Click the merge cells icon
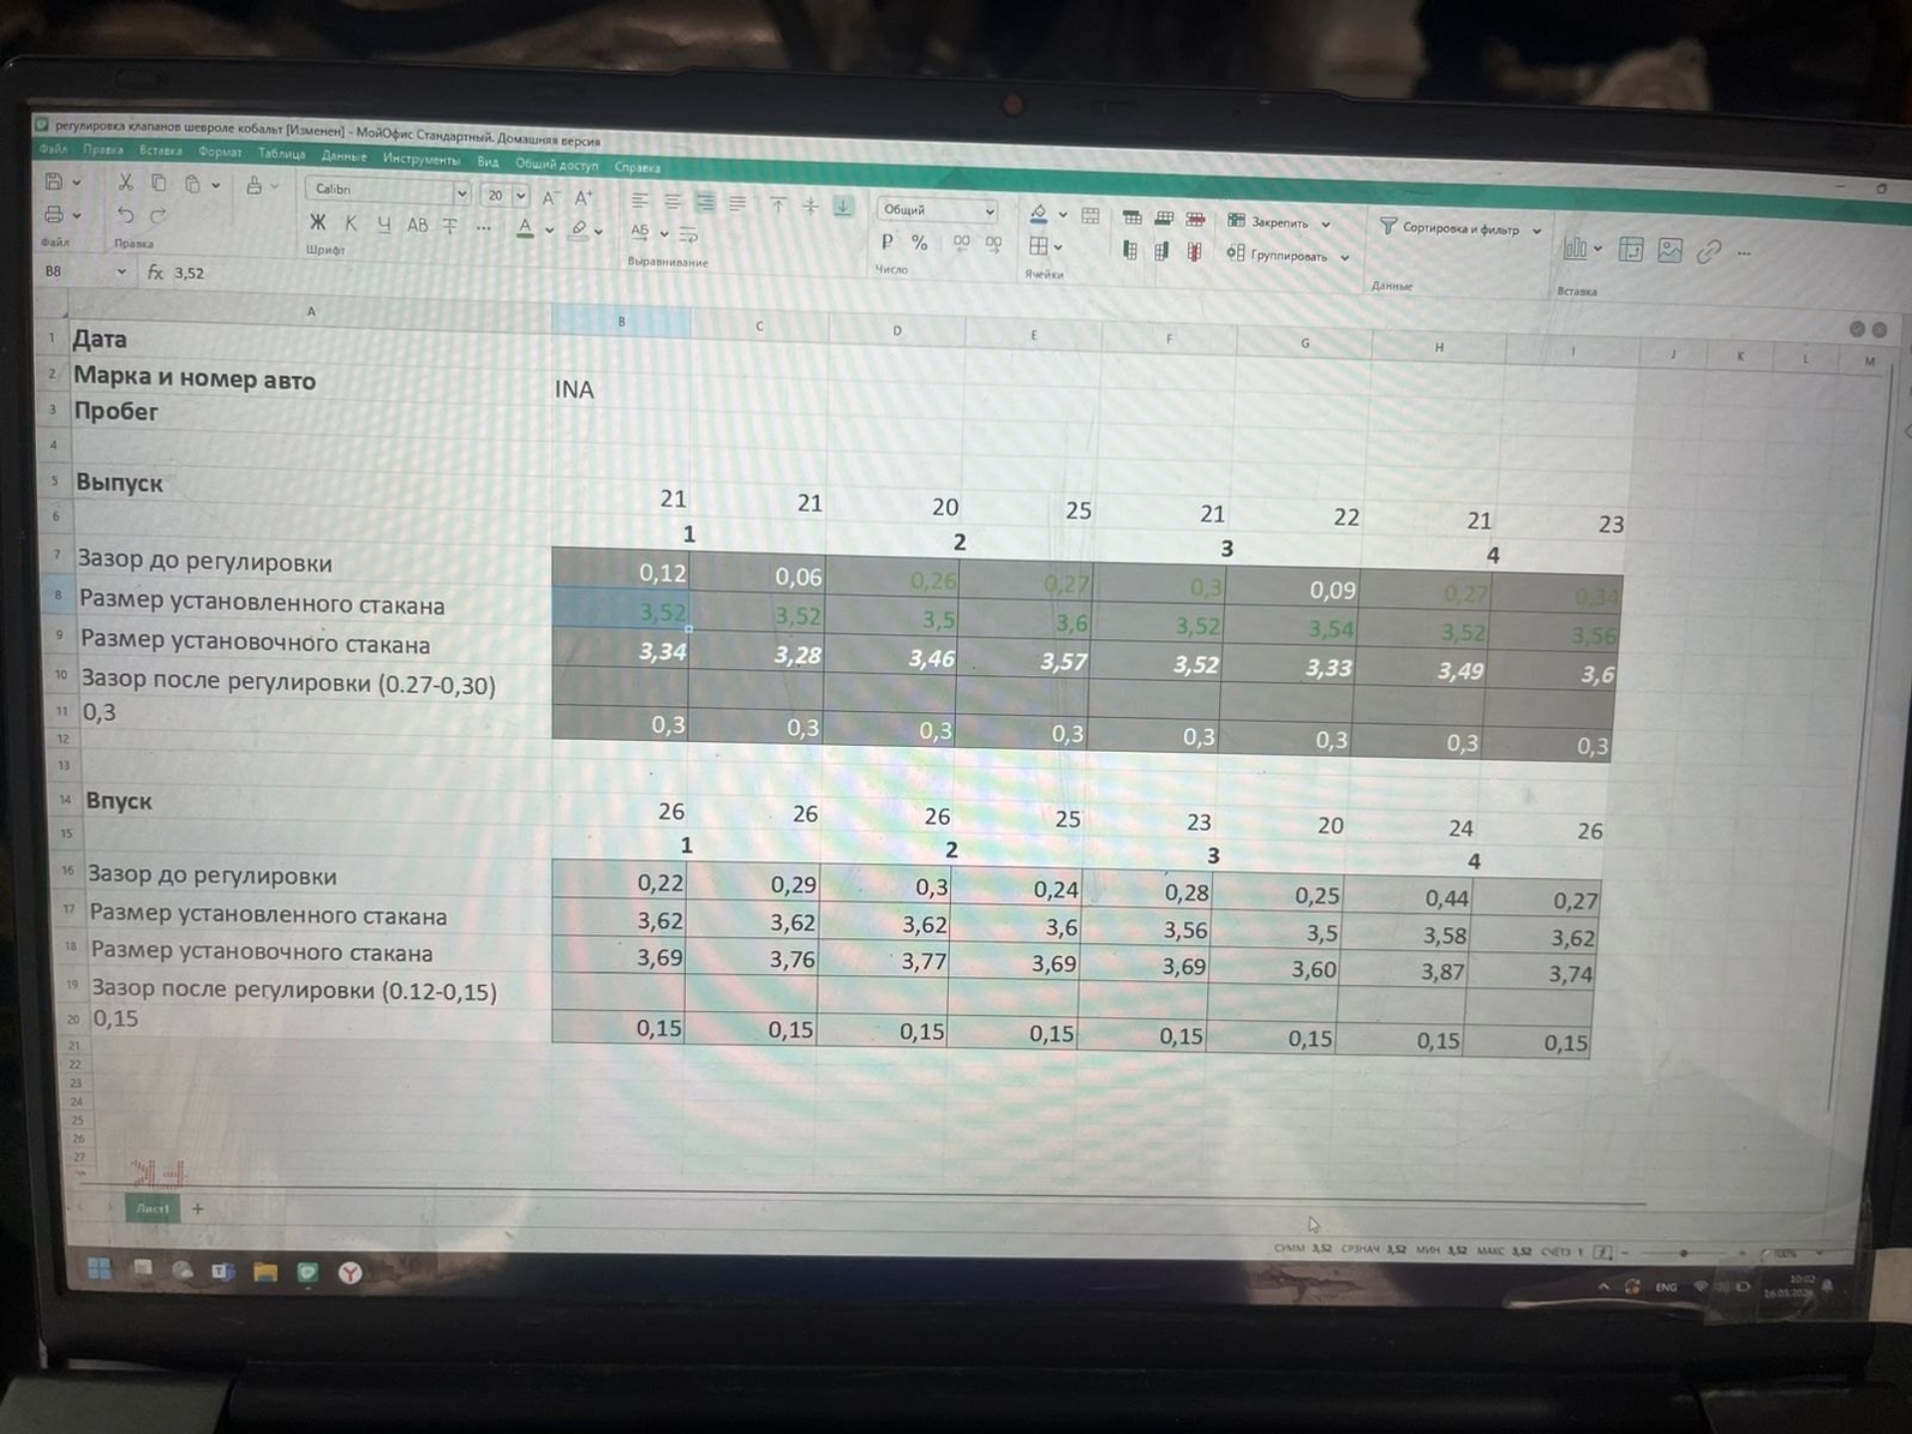The image size is (1912, 1434). pos(1090,215)
